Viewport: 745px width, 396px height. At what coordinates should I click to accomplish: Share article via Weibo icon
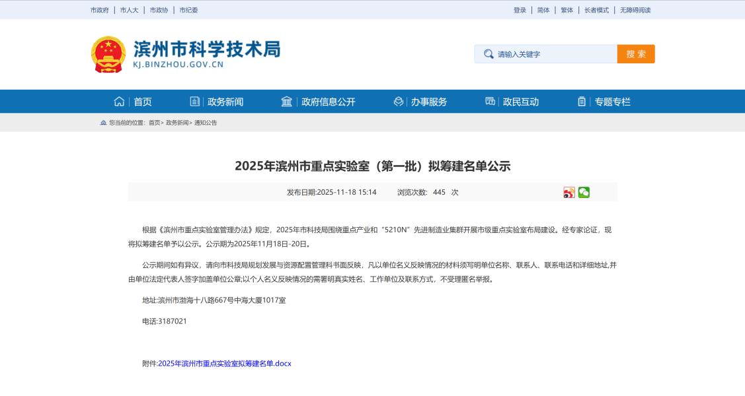coord(569,193)
